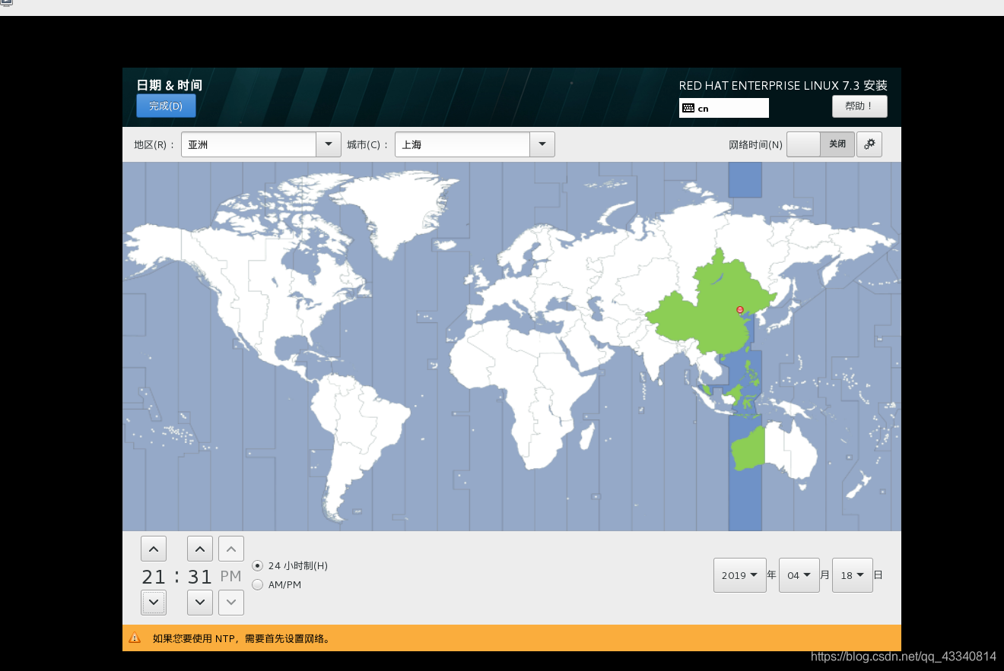
Task: Increase the minutes with up arrow
Action: pyautogui.click(x=200, y=549)
